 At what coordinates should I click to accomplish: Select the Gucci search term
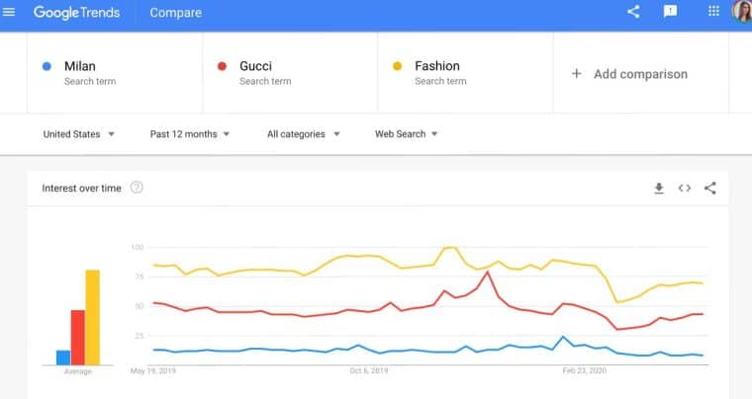(x=255, y=66)
